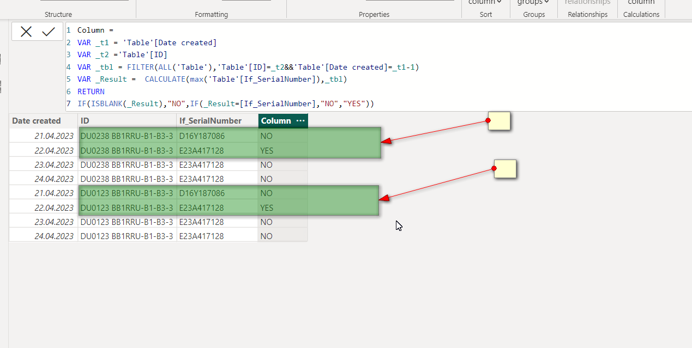Commit the formula with the checkmark icon
Screen dimensions: 692x348
tap(49, 32)
